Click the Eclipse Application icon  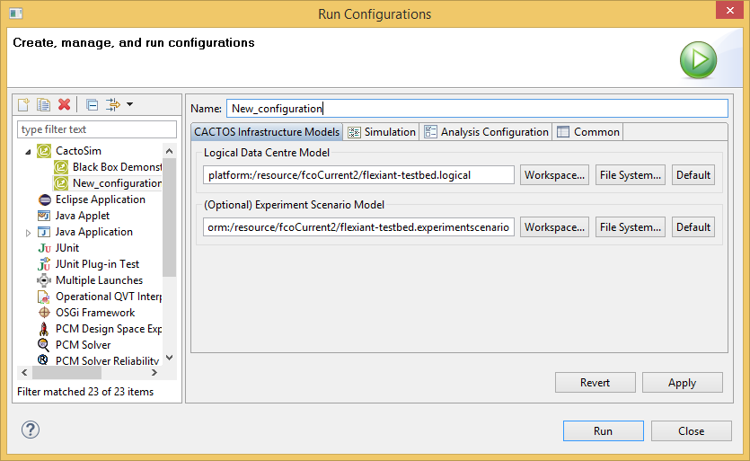point(45,199)
